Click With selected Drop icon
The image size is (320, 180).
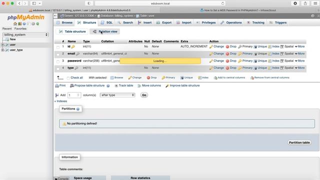coord(152,77)
